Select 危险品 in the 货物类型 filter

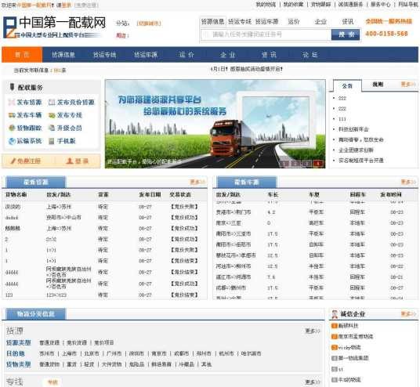(x=136, y=364)
